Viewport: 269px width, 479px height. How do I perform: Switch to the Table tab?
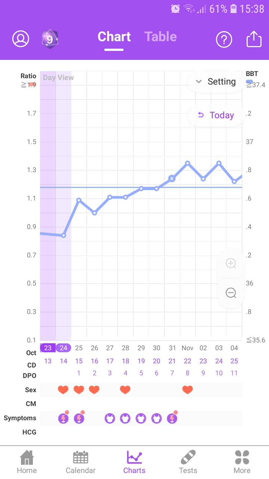(x=161, y=37)
